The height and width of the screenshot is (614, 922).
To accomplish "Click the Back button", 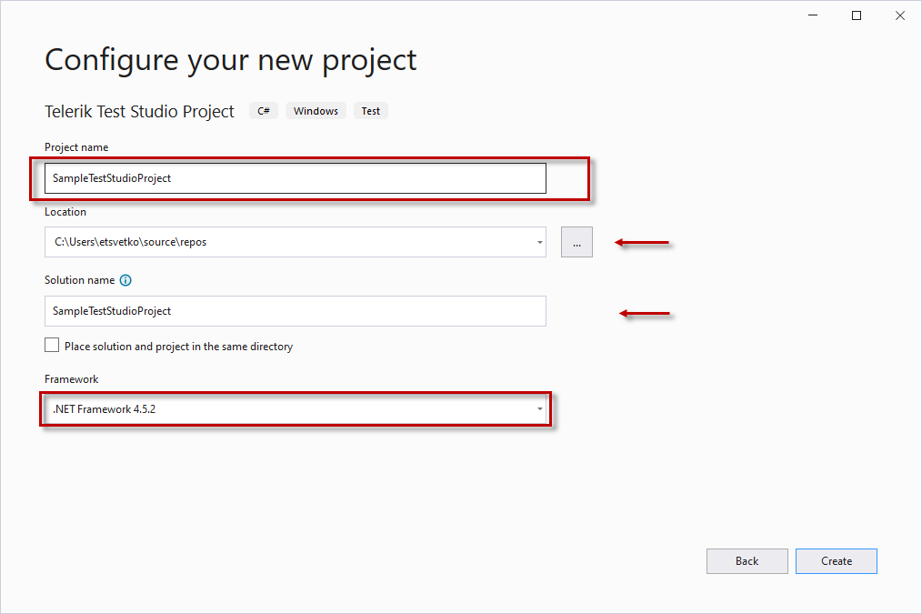I will [x=747, y=561].
